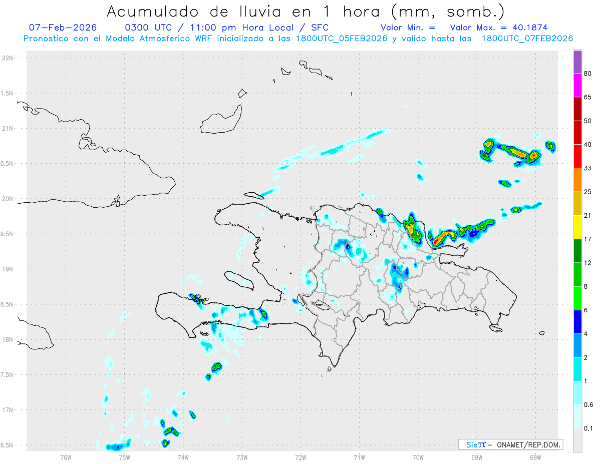This screenshot has height=464, width=601.
Task: Click the '72W' longitude label
Action: click(300, 457)
